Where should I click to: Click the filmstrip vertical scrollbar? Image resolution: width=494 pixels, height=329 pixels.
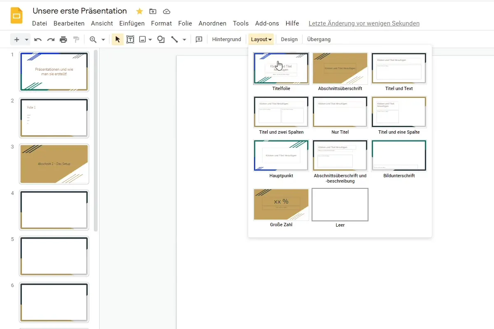pyautogui.click(x=96, y=141)
